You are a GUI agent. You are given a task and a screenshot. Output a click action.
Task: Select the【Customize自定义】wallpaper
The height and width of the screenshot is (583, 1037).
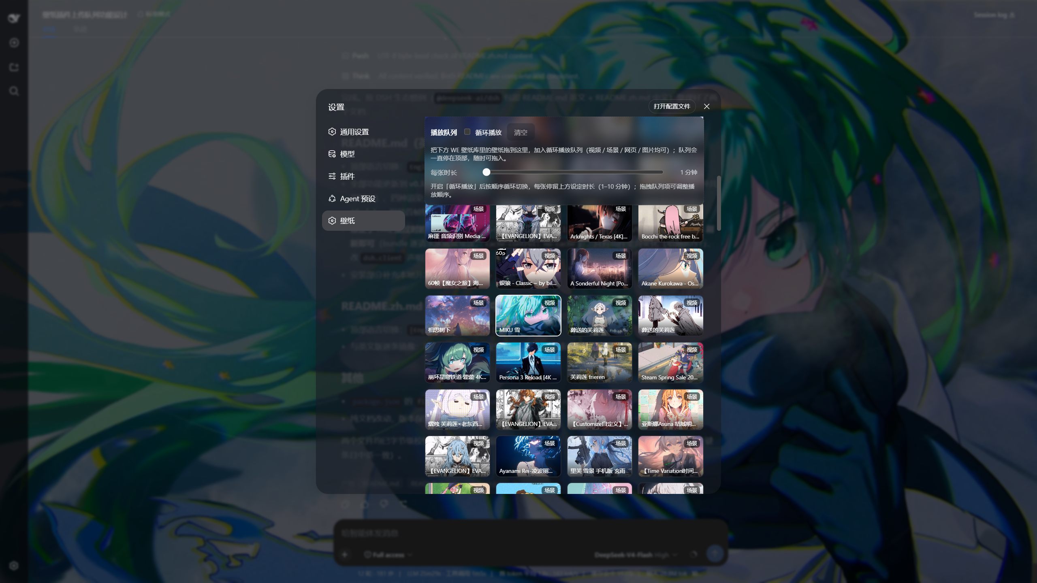600,409
